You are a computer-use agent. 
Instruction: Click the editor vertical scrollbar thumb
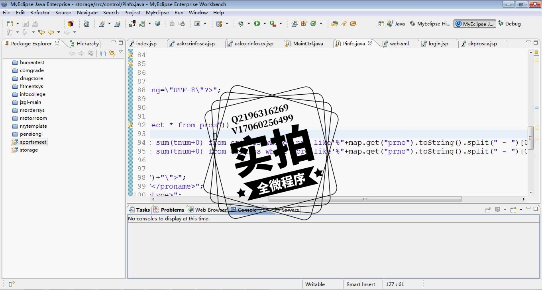click(531, 138)
